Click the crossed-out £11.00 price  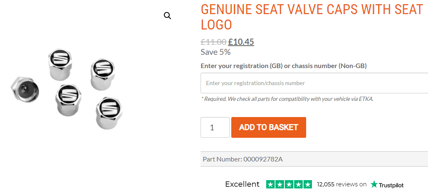pyautogui.click(x=213, y=42)
